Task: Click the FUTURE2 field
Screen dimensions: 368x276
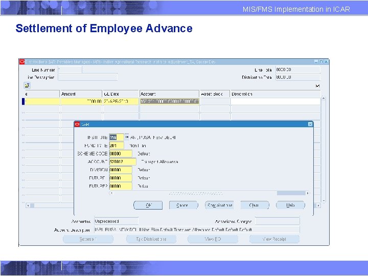Action: tap(121, 186)
